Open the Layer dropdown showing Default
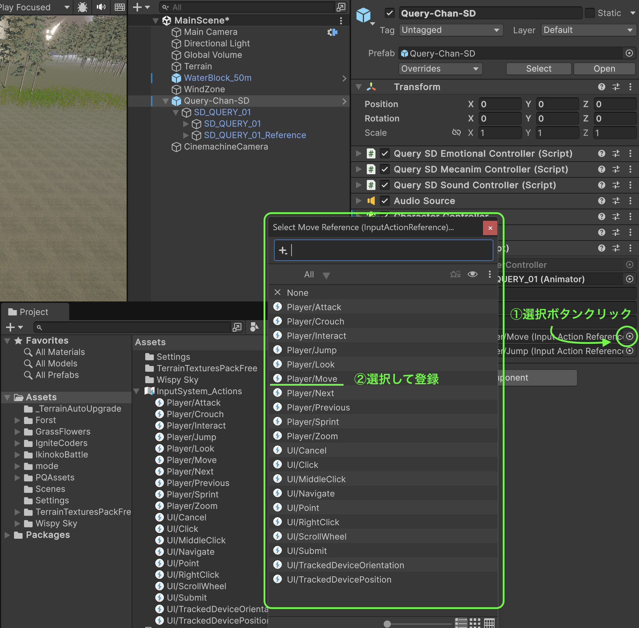639x628 pixels. 588,30
